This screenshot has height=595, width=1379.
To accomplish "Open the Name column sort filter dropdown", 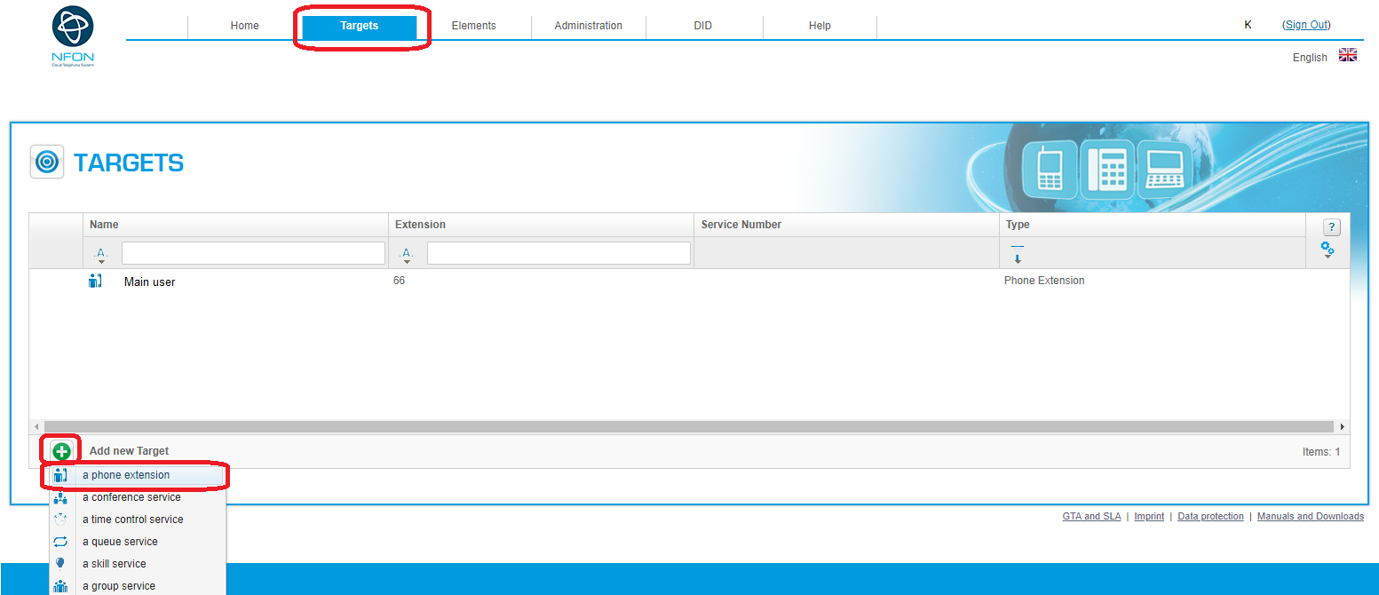I will [x=101, y=255].
